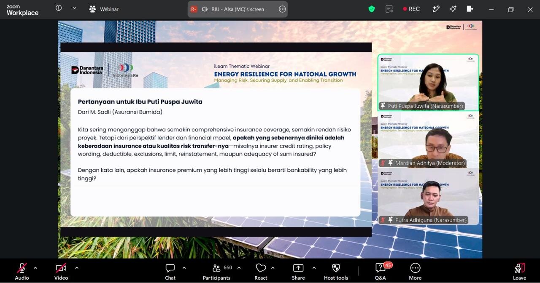
Task: Open the More menu
Action: 415,271
